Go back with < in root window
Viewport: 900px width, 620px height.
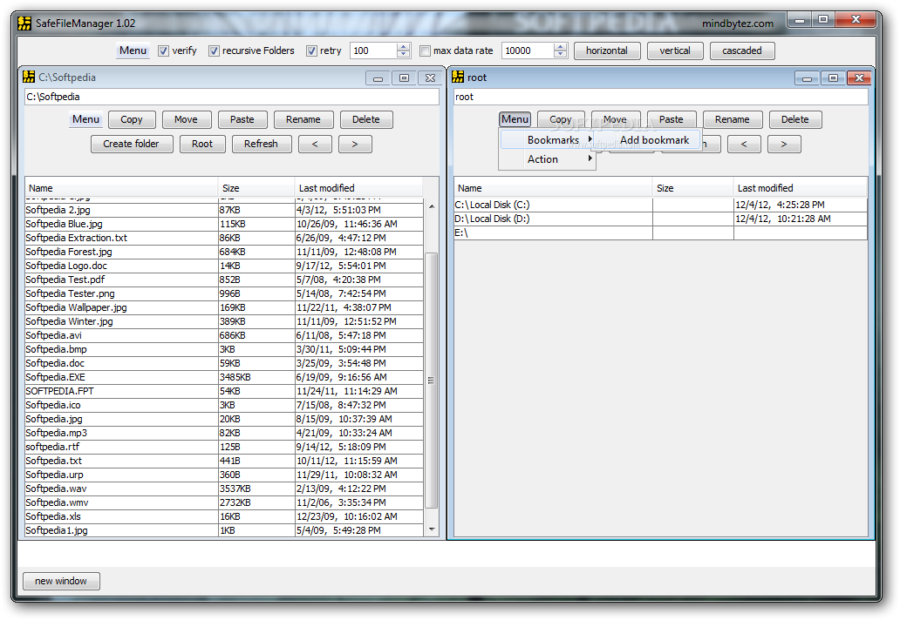tap(744, 144)
